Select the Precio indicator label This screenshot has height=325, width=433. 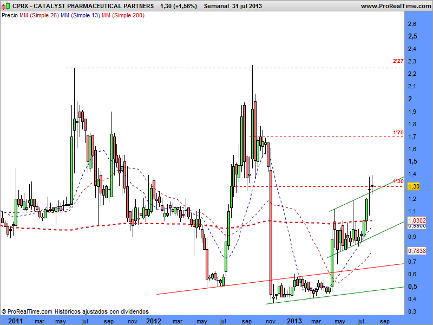(10, 16)
